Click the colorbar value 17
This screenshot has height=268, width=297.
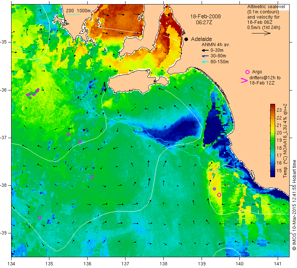tap(279, 155)
